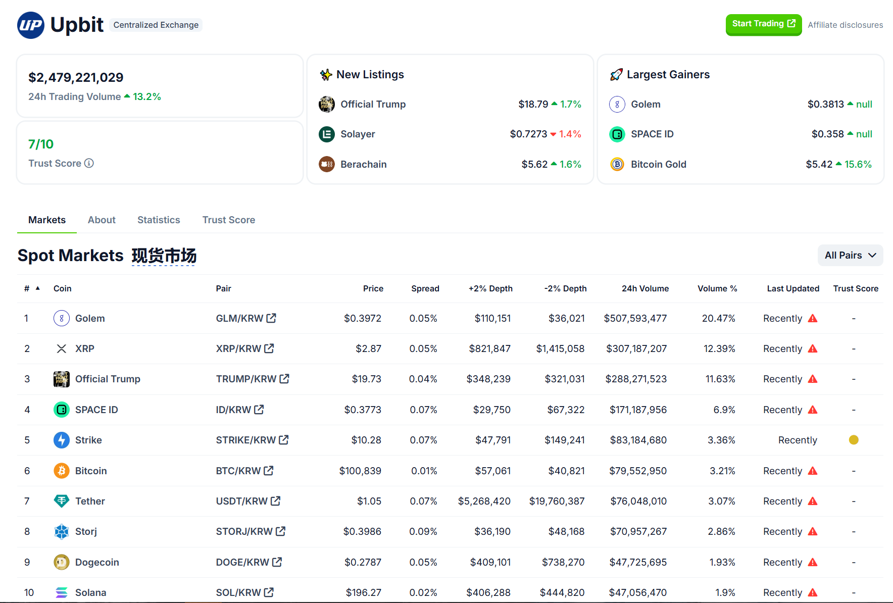
Task: Open the external link icon for GLM/KRW
Action: (272, 318)
